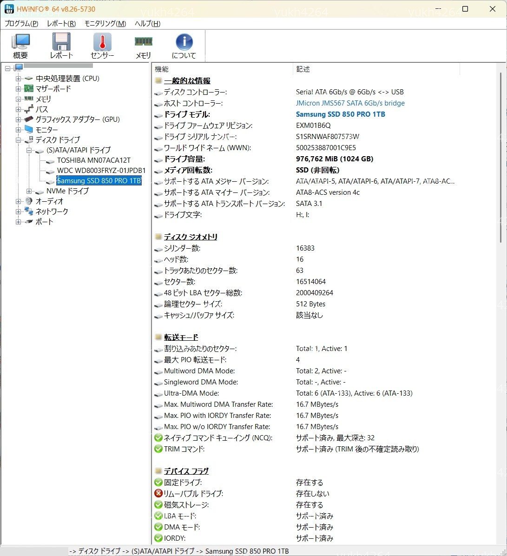Click the folder icon beside デバイス フラグ

[x=158, y=471]
